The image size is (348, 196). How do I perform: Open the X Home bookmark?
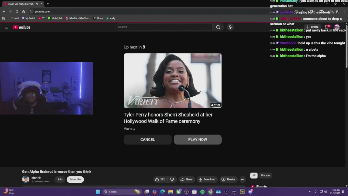click(98, 18)
